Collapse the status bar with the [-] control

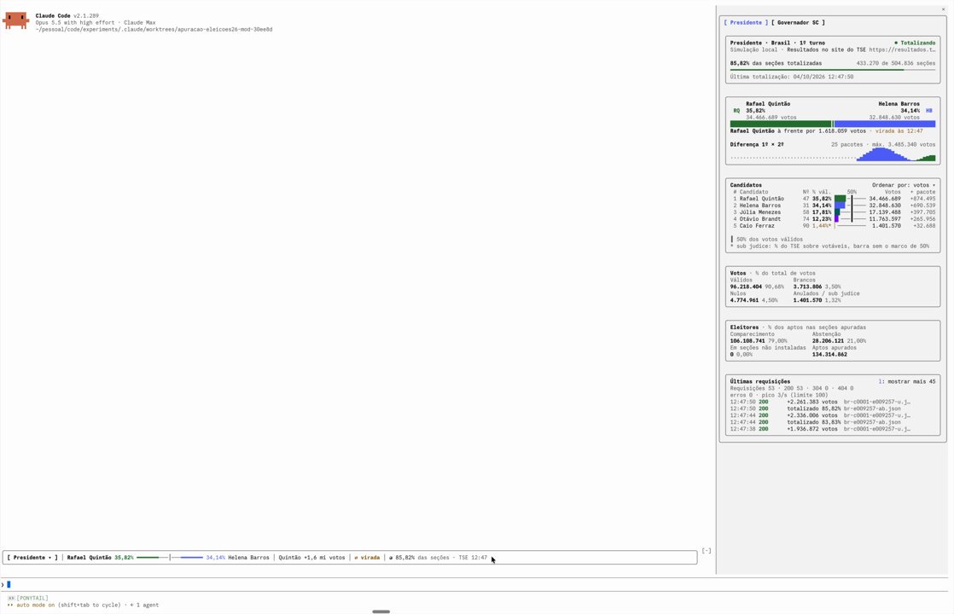(x=707, y=551)
